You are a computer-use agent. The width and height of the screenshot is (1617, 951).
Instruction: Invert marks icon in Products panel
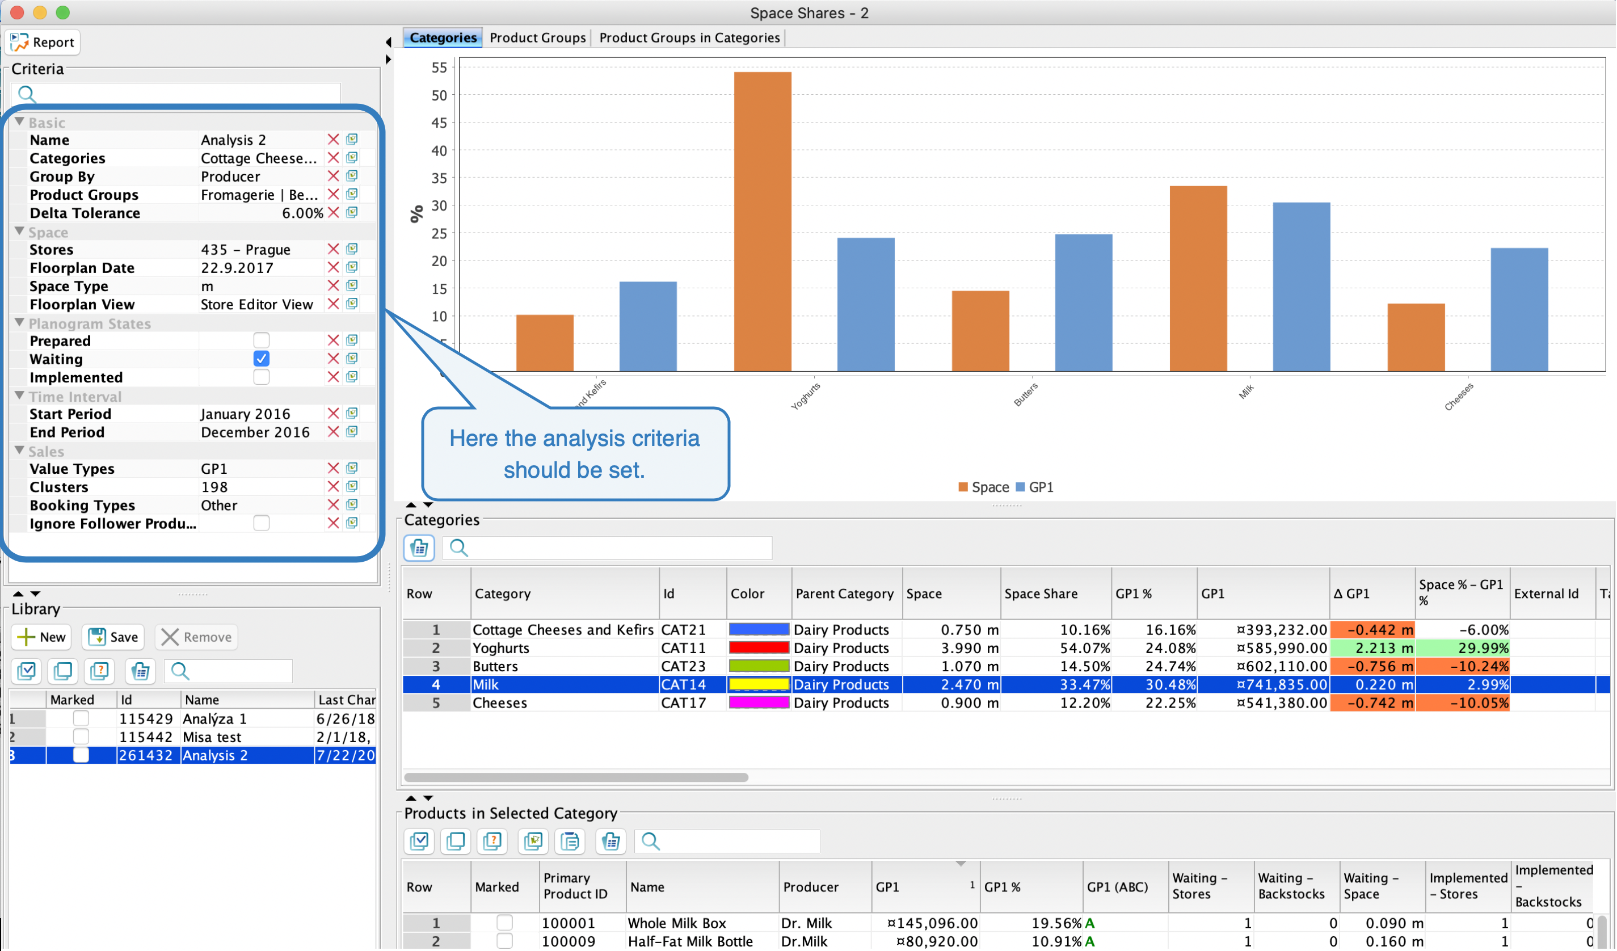click(492, 842)
